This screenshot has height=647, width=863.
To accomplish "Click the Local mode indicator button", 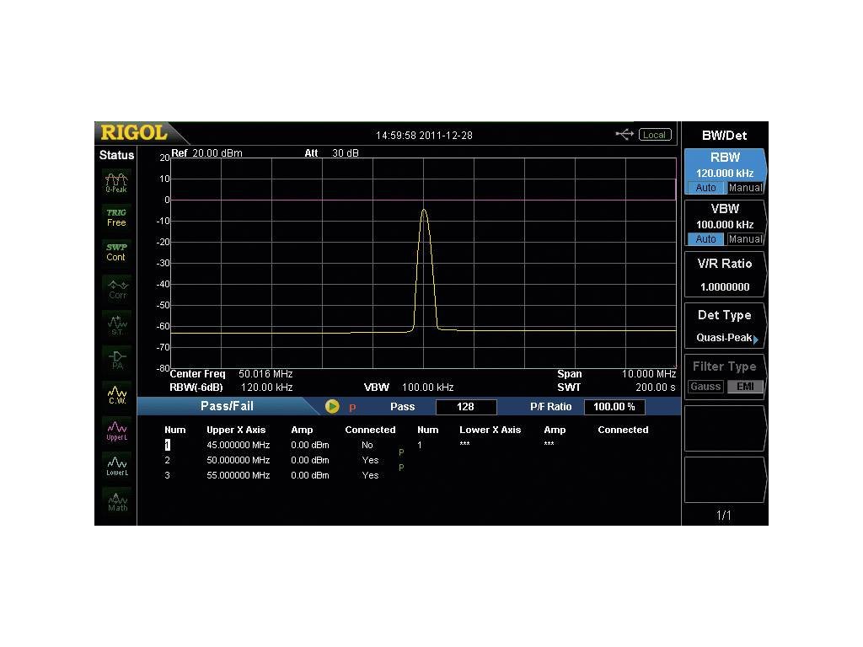I will 654,135.
